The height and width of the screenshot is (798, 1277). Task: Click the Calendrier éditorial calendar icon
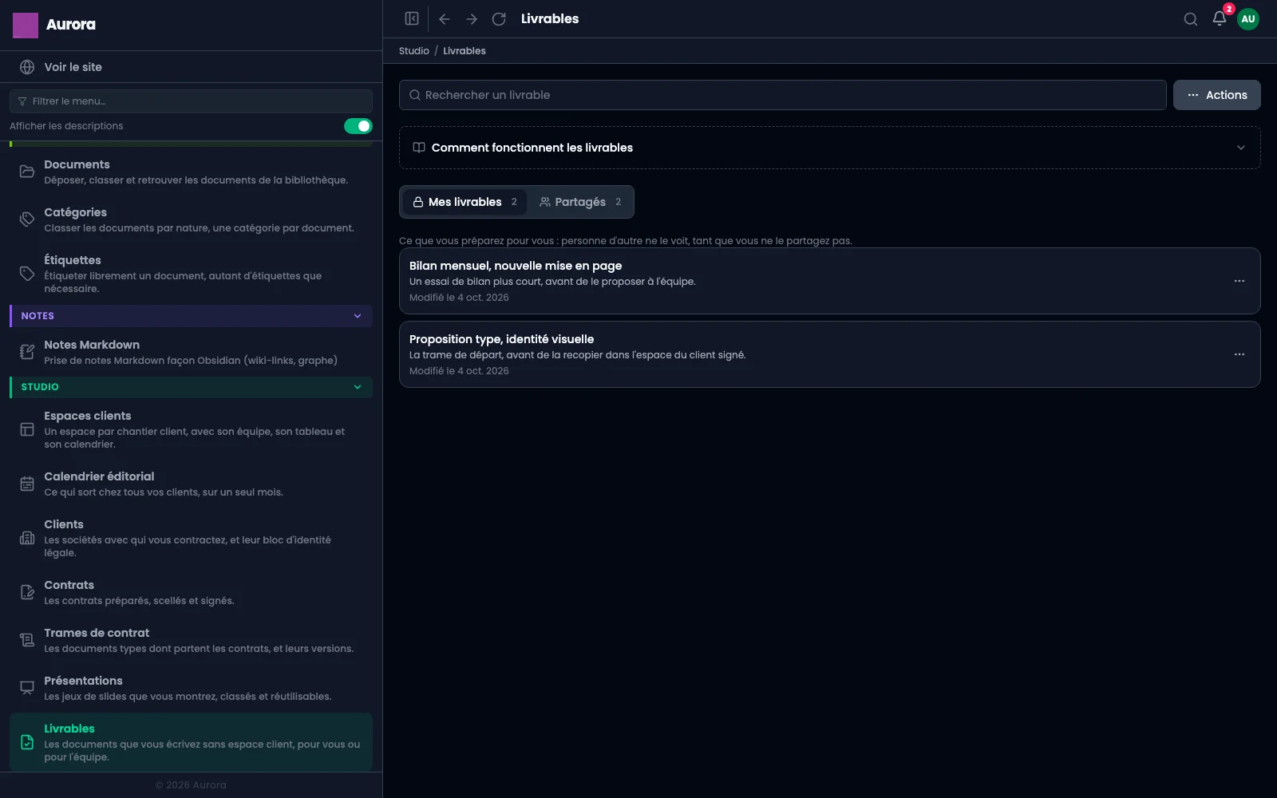27,484
